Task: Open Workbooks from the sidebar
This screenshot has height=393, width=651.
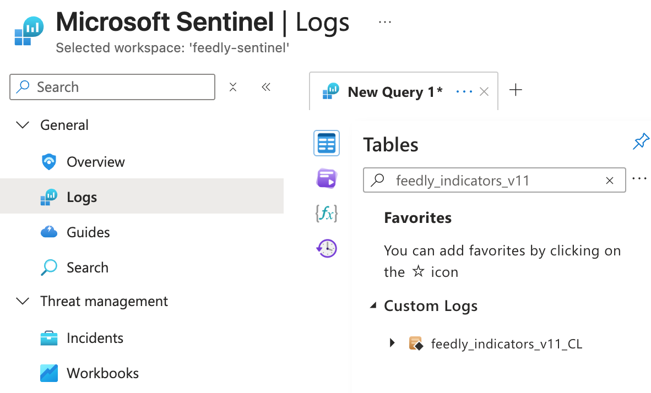Action: [102, 373]
